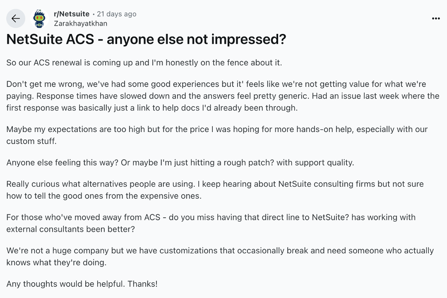This screenshot has width=447, height=298.
Task: Click the line starting 'Maybe my expectations'
Action: (217, 129)
